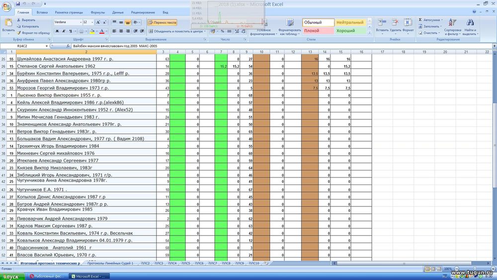497x280 pixels.
Task: Open Условное форматирование dropdown
Action: (263, 27)
